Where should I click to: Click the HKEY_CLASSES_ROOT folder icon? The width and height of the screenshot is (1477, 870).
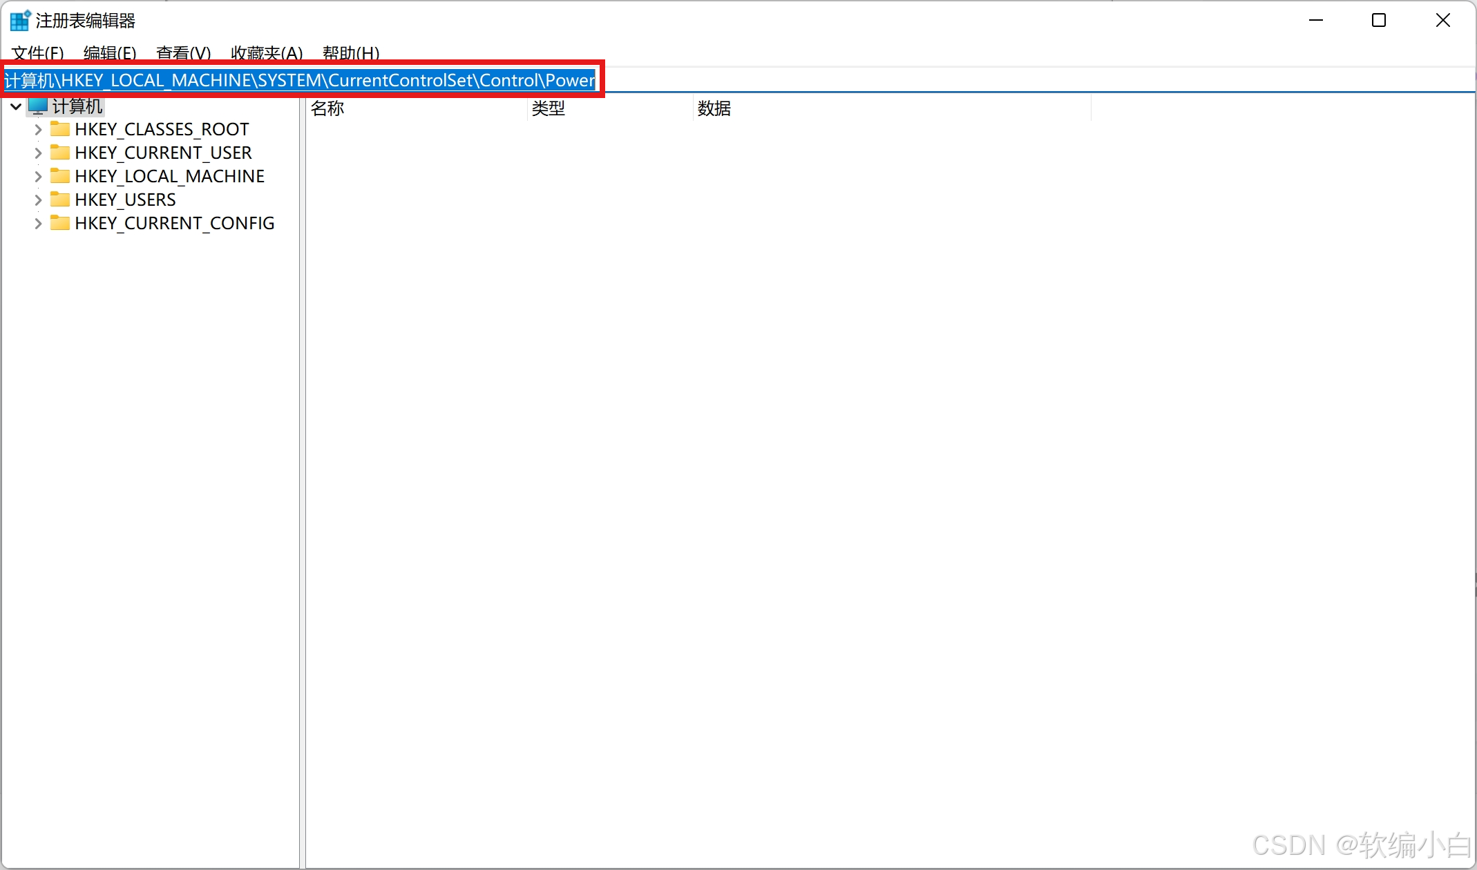coord(60,129)
